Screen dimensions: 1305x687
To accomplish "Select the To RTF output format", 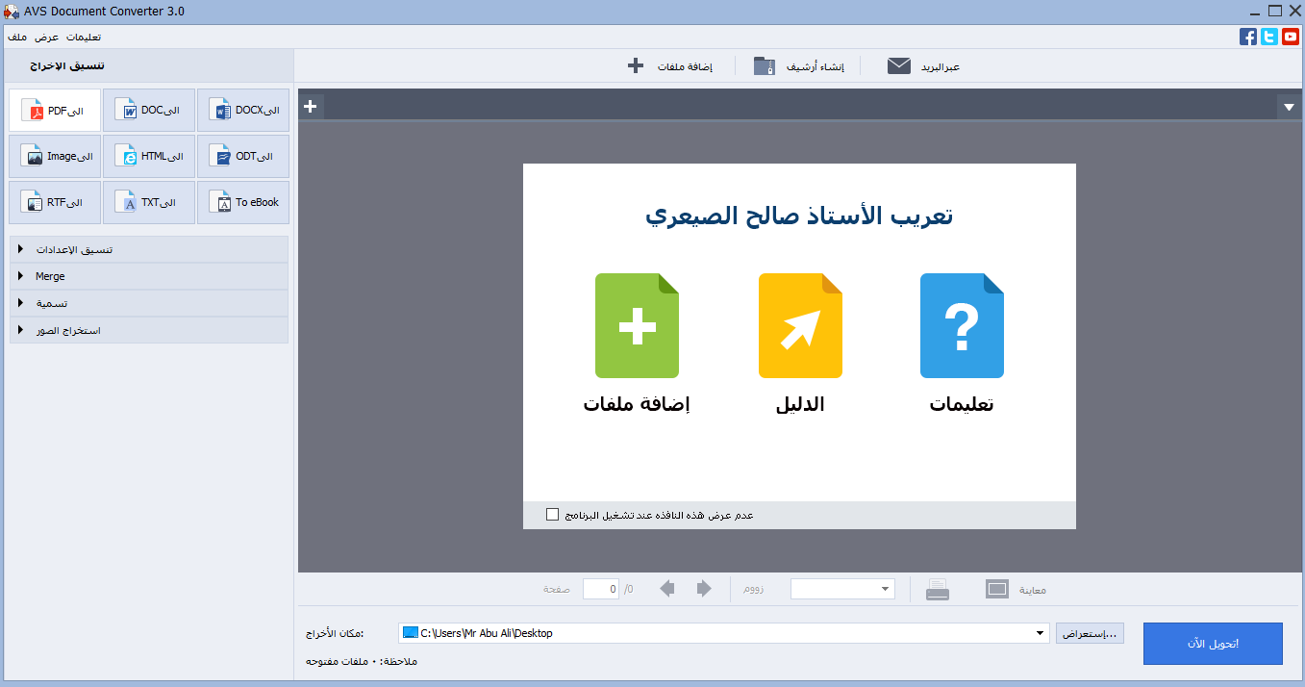I will [x=55, y=203].
